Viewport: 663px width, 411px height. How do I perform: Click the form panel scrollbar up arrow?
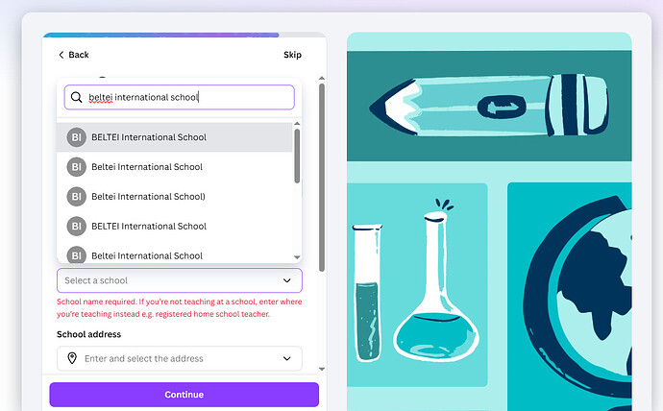point(322,79)
